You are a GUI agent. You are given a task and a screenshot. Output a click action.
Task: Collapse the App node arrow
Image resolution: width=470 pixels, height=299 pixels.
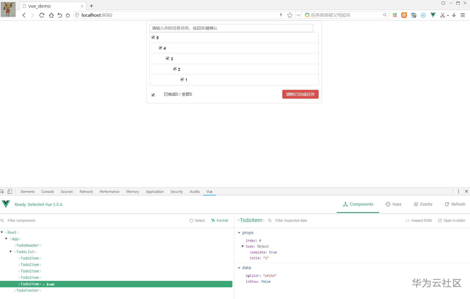pos(6,239)
